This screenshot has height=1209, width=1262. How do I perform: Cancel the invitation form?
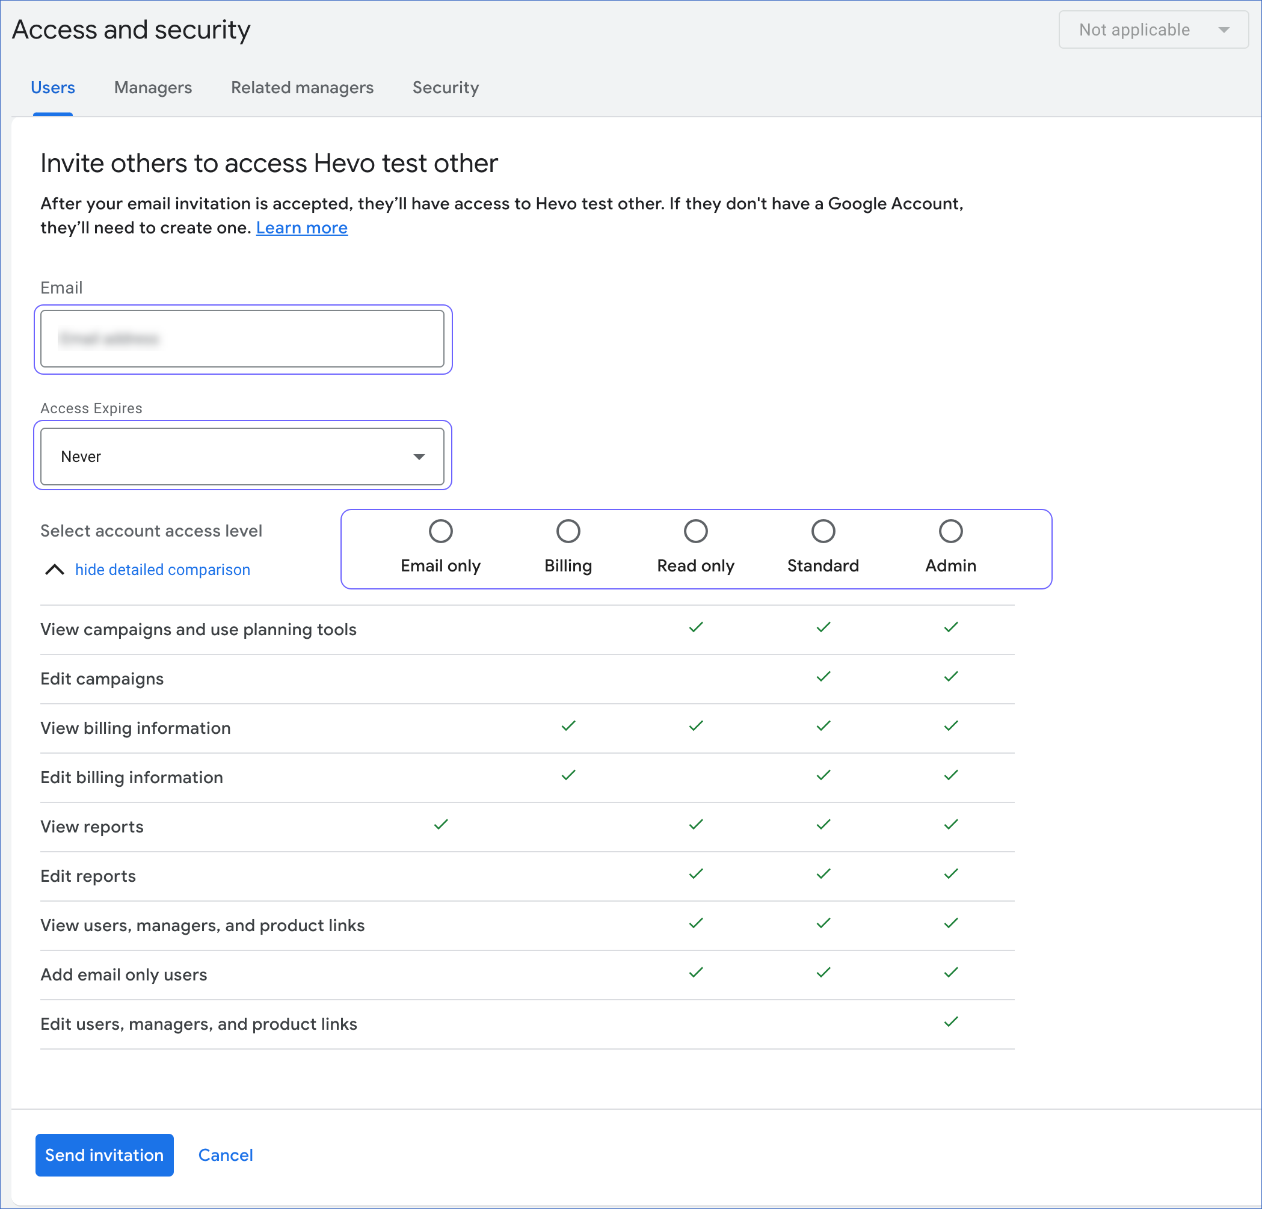coord(226,1155)
